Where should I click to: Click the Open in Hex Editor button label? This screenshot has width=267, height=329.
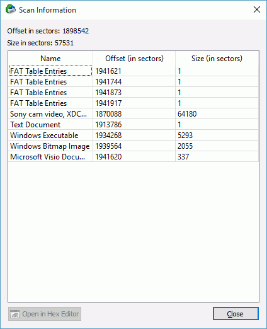coord(50,314)
